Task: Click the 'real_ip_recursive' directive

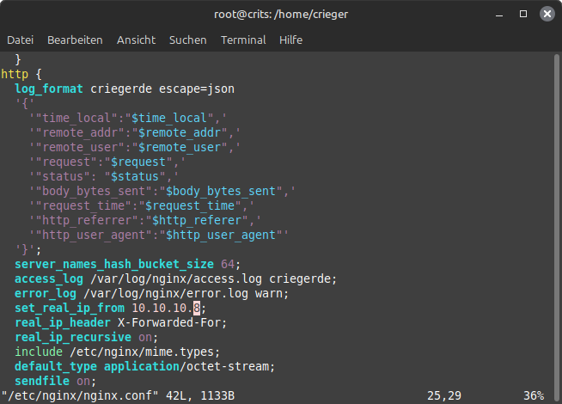Action: (73, 337)
